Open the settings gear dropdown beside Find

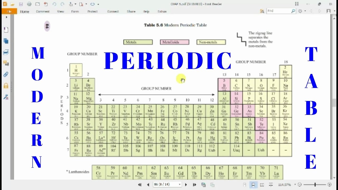(x=305, y=11)
